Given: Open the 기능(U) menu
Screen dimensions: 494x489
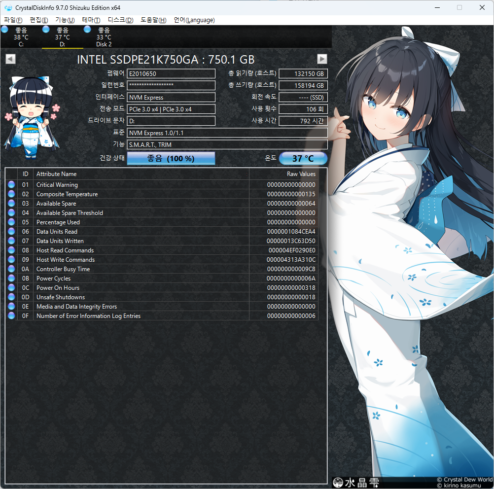Looking at the screenshot, I should [65, 20].
